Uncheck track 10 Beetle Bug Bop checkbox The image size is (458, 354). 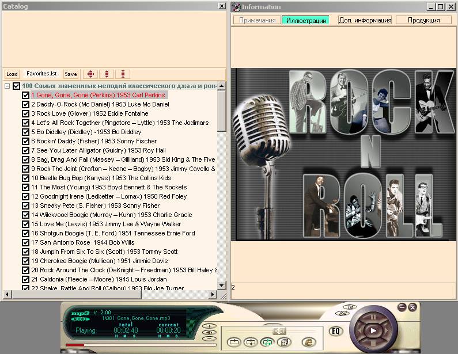(x=25, y=178)
